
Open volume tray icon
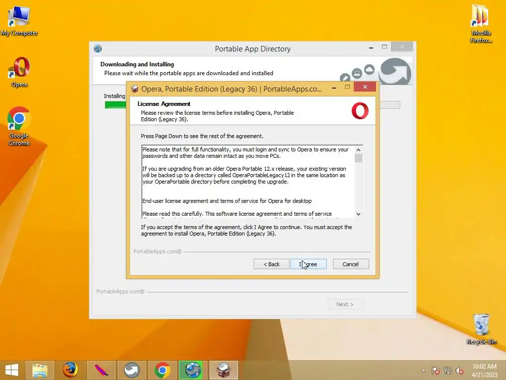[460, 371]
